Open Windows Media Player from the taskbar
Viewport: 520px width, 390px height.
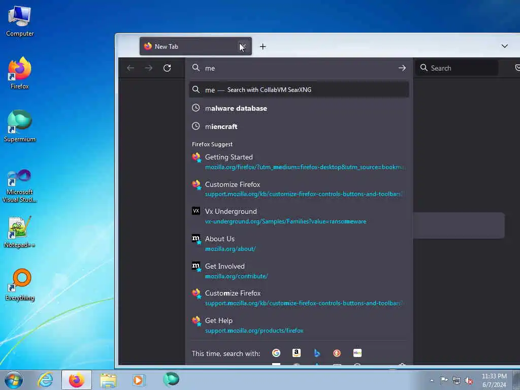pos(138,380)
